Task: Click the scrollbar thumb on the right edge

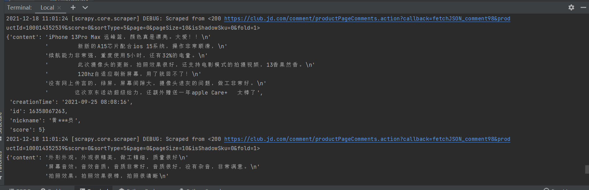Action: pos(587,169)
